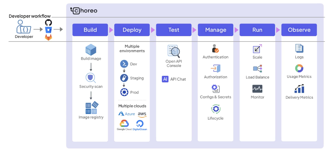The height and width of the screenshot is (152, 334).
Task: Click the Authentication user icon
Action: coord(215,49)
